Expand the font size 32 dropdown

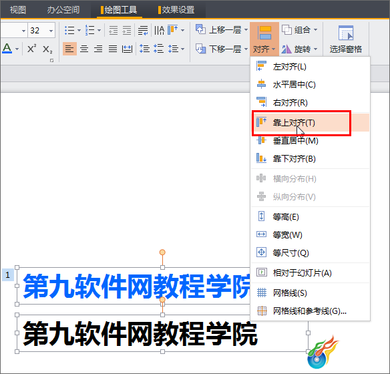(x=51, y=31)
